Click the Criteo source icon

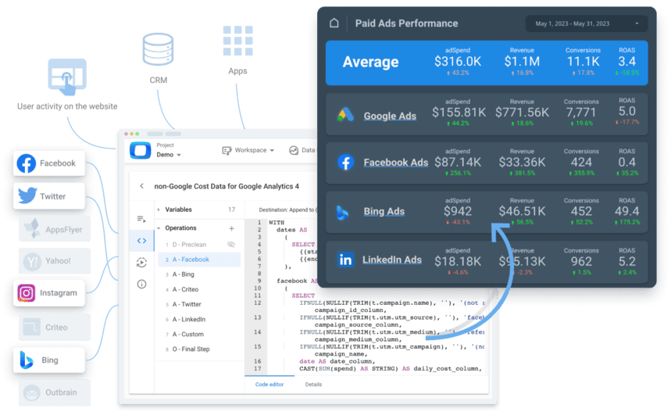click(x=32, y=327)
